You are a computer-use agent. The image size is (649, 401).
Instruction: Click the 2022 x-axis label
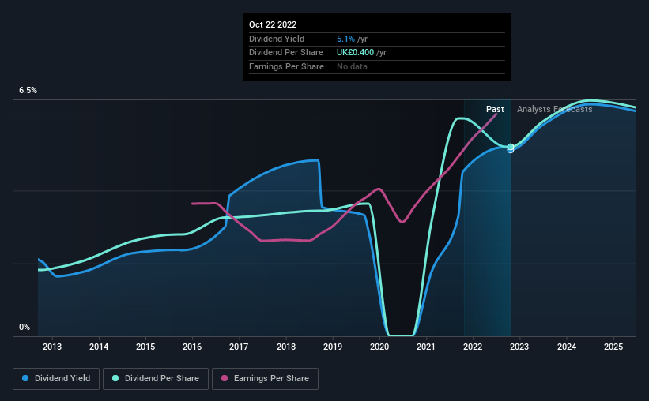click(473, 347)
